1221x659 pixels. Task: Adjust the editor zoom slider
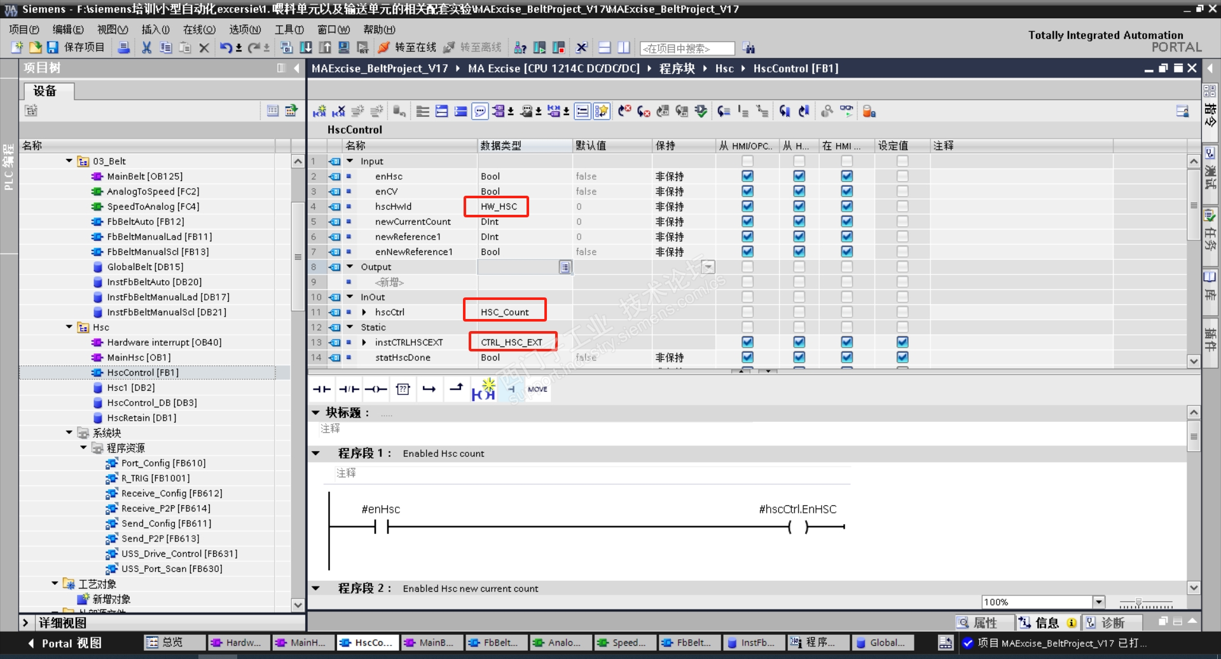tap(1147, 602)
